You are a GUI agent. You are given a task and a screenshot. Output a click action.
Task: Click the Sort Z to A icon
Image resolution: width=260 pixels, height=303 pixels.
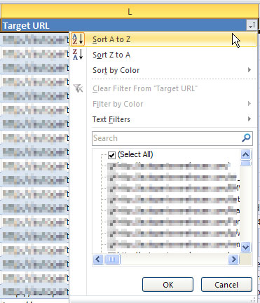click(78, 55)
